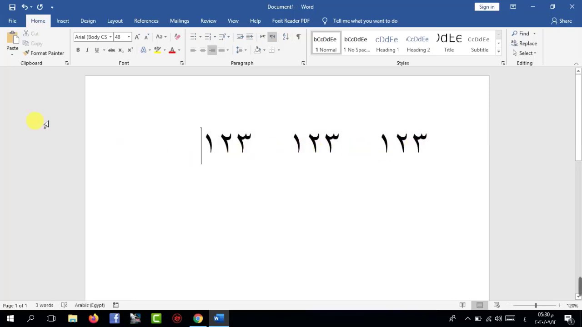Viewport: 582px width, 327px height.
Task: Apply shading to the paragraph
Action: tap(257, 50)
